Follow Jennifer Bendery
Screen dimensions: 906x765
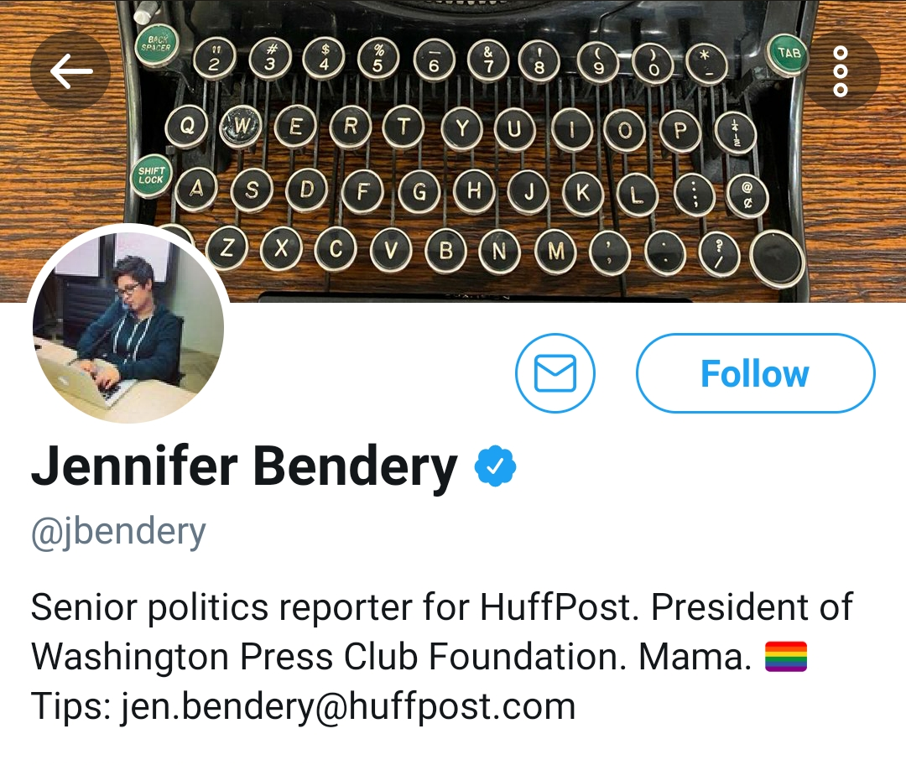(x=755, y=373)
